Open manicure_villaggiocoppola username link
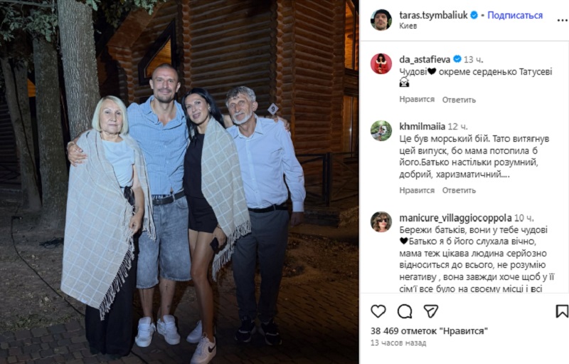Image resolution: width=569 pixels, height=364 pixels. click(x=455, y=218)
